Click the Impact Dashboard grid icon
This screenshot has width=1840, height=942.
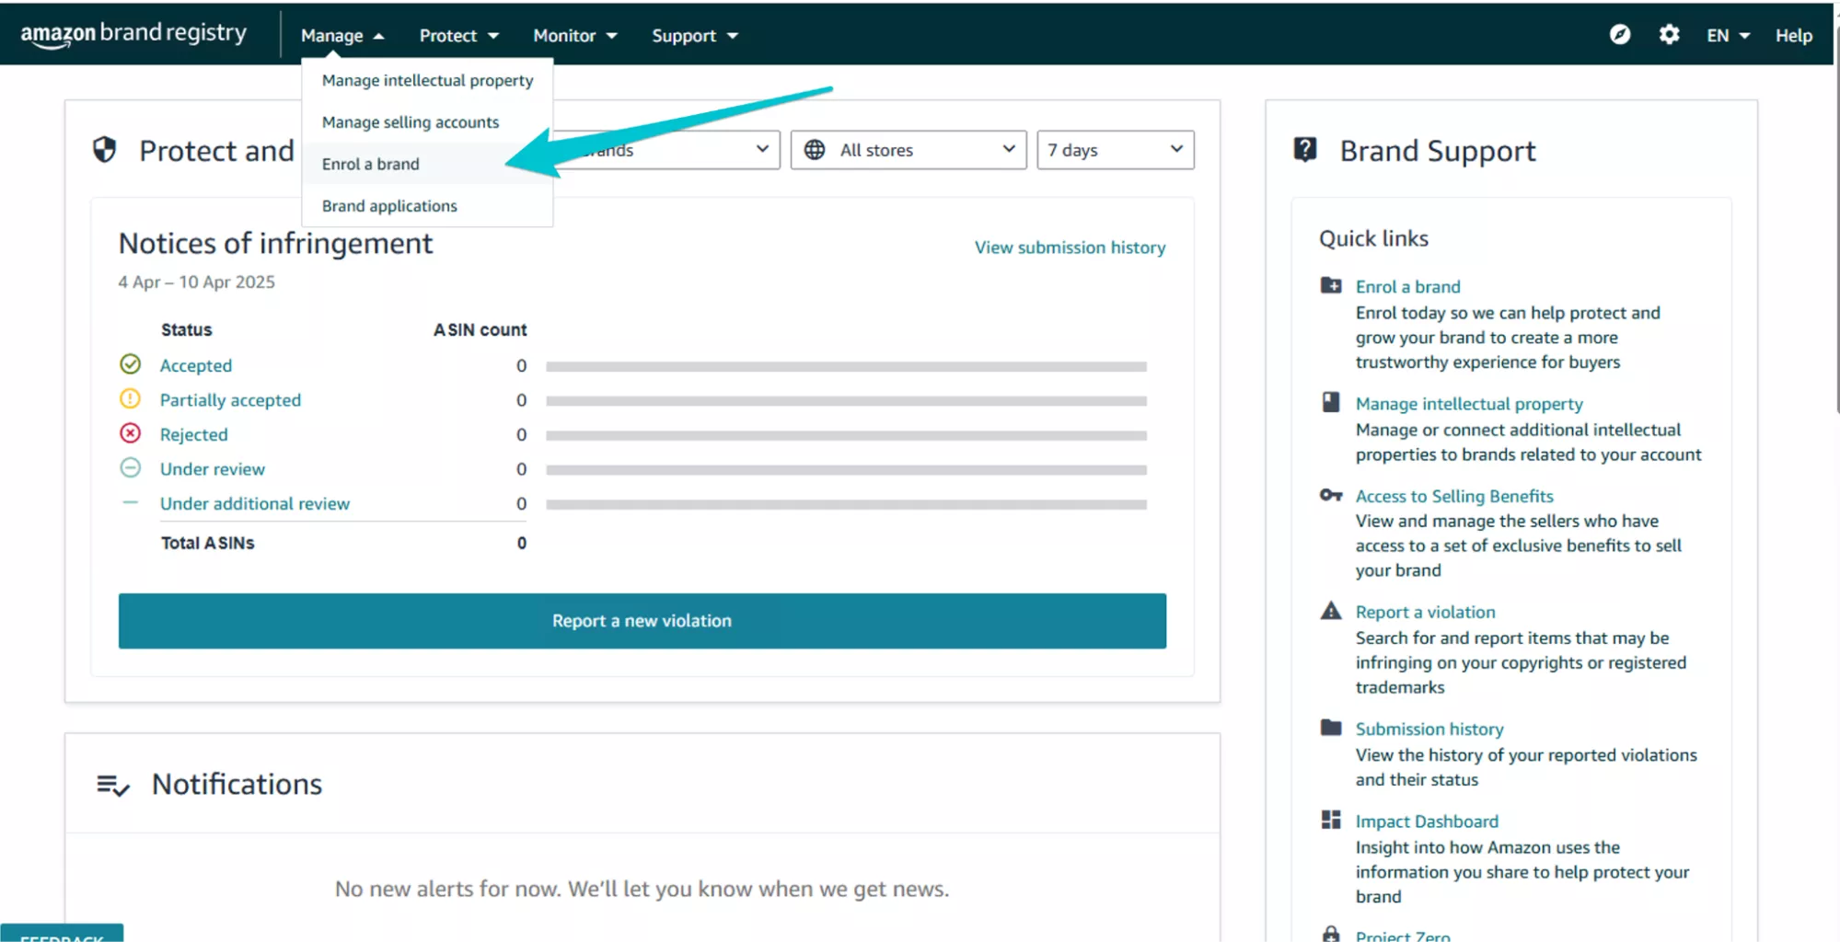[1331, 820]
